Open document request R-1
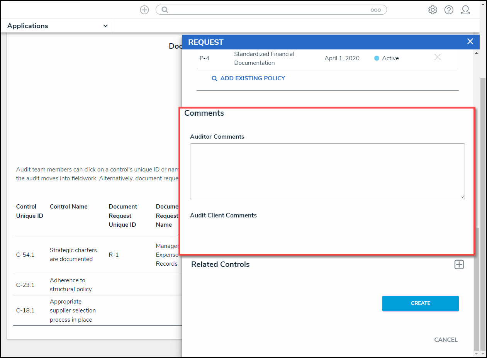 point(114,255)
